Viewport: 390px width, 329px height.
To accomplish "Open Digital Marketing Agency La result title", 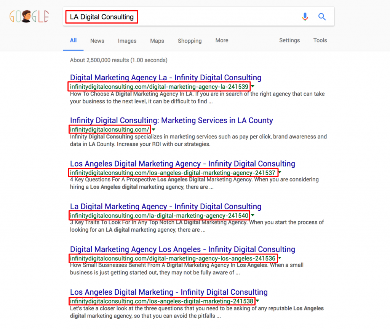I will (166, 78).
